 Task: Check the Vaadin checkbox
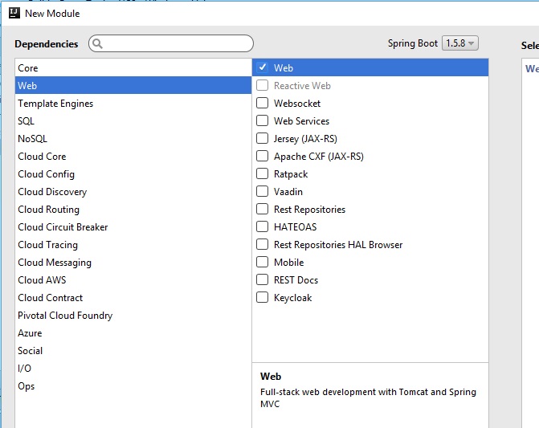coord(263,191)
